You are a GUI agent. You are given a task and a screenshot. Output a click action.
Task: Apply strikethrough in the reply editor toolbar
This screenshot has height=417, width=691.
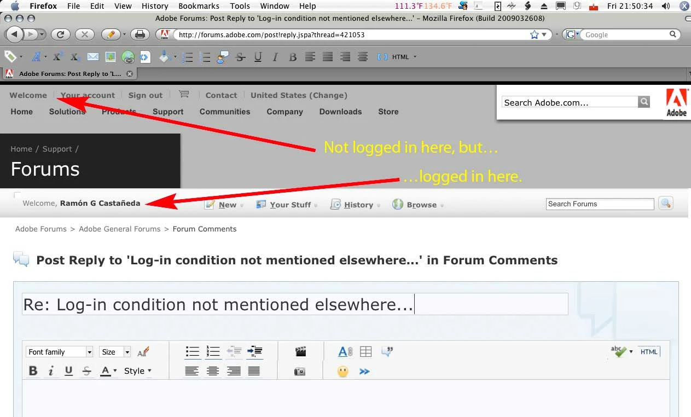[x=86, y=371]
